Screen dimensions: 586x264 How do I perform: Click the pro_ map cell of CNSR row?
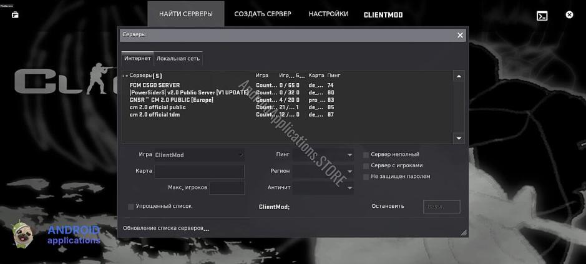[316, 100]
